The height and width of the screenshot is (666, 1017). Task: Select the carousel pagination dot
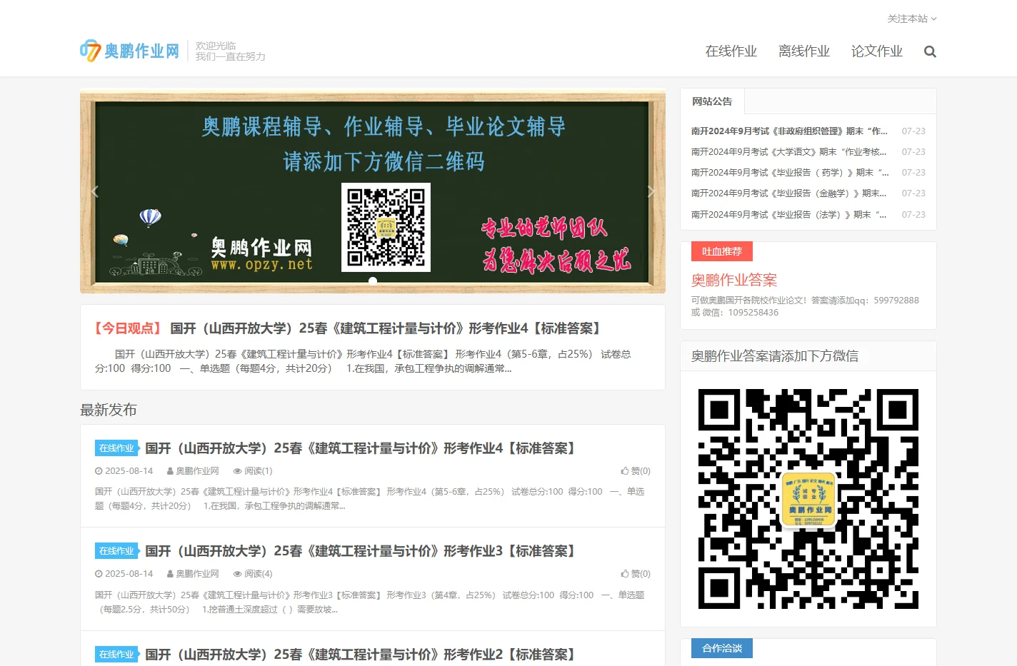(x=373, y=281)
